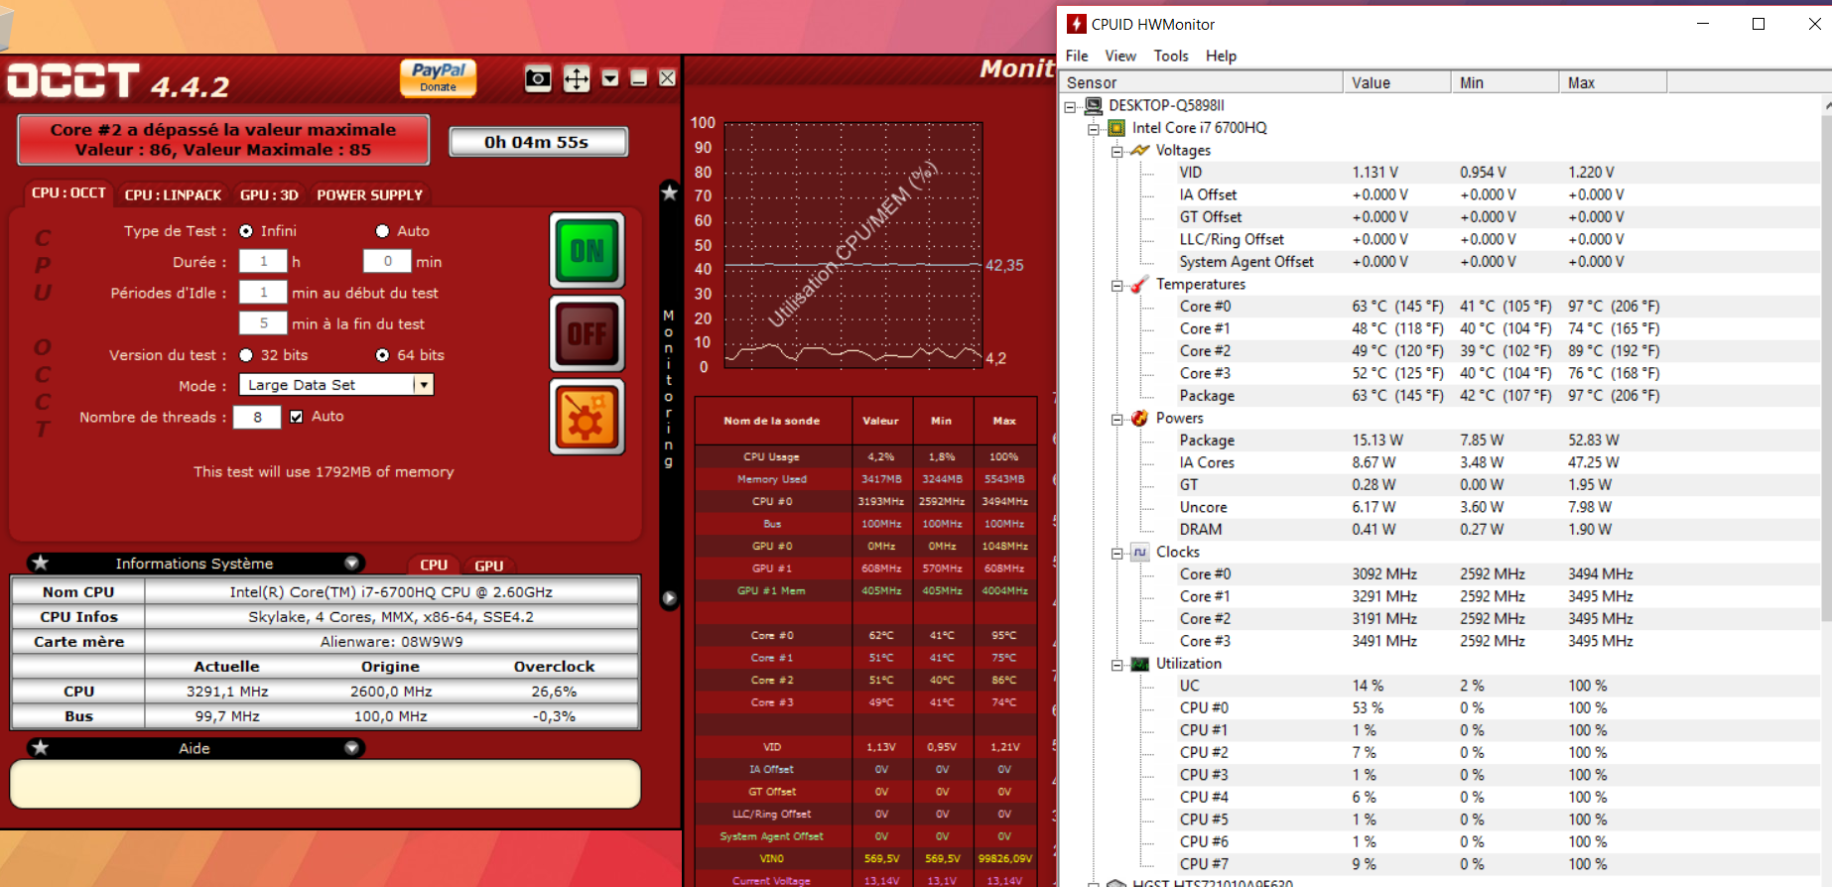Image resolution: width=1832 pixels, height=887 pixels.
Task: Sort by Sensor column header
Action: click(x=1201, y=82)
